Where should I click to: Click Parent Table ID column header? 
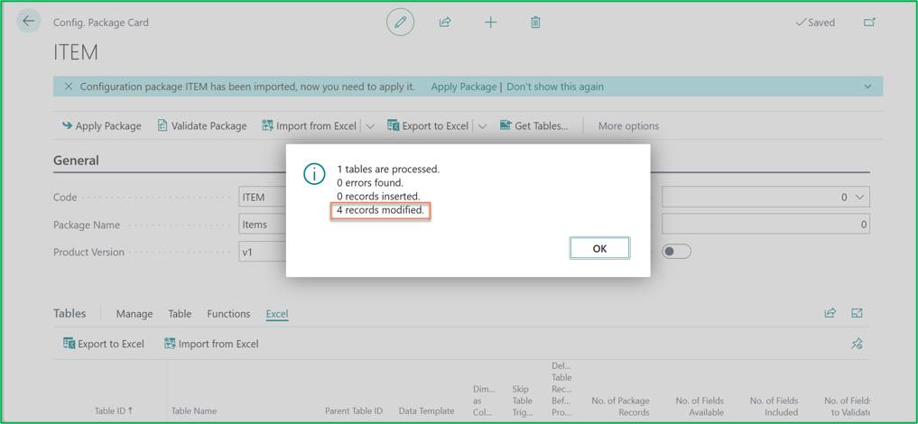pos(354,410)
